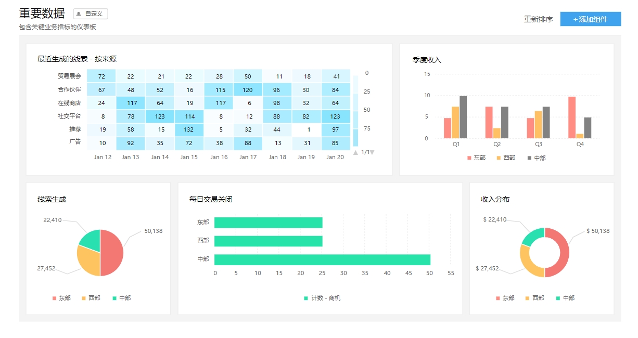Toggle the 东部 series in 线索生成 legend

click(59, 298)
